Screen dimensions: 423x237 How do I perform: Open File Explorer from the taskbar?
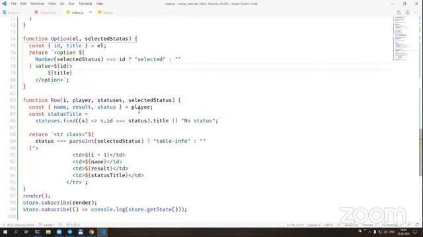[48, 232]
